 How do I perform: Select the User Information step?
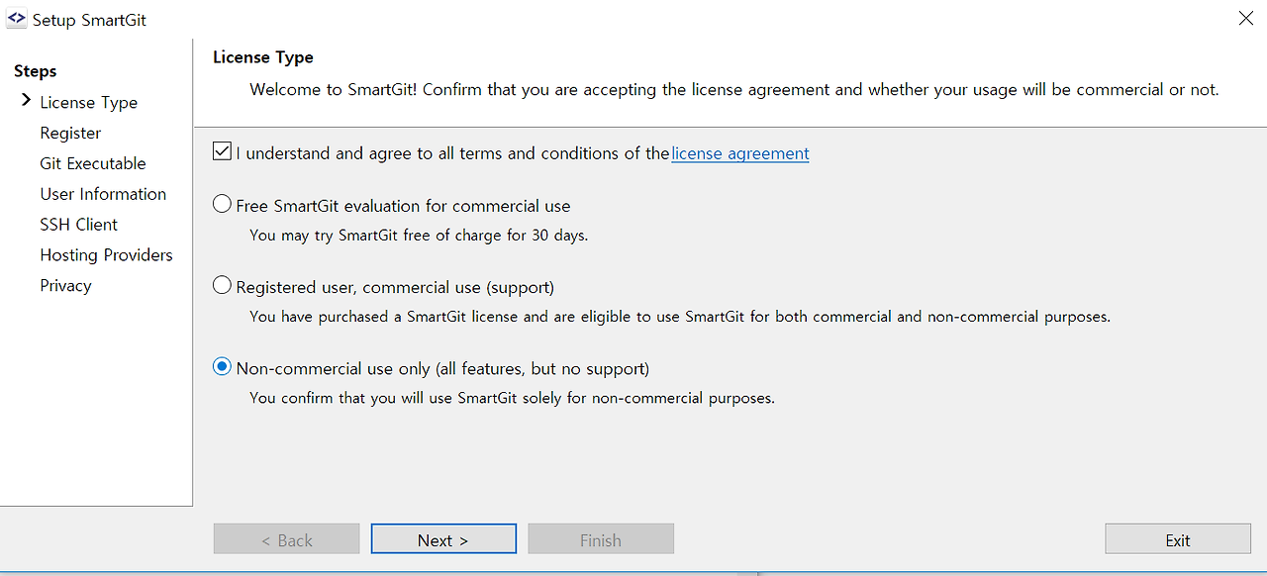tap(103, 194)
